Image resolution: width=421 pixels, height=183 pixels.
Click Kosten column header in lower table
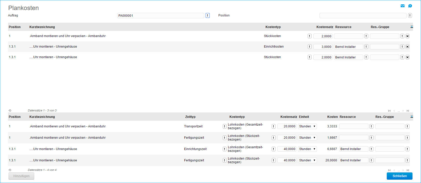click(x=332, y=117)
